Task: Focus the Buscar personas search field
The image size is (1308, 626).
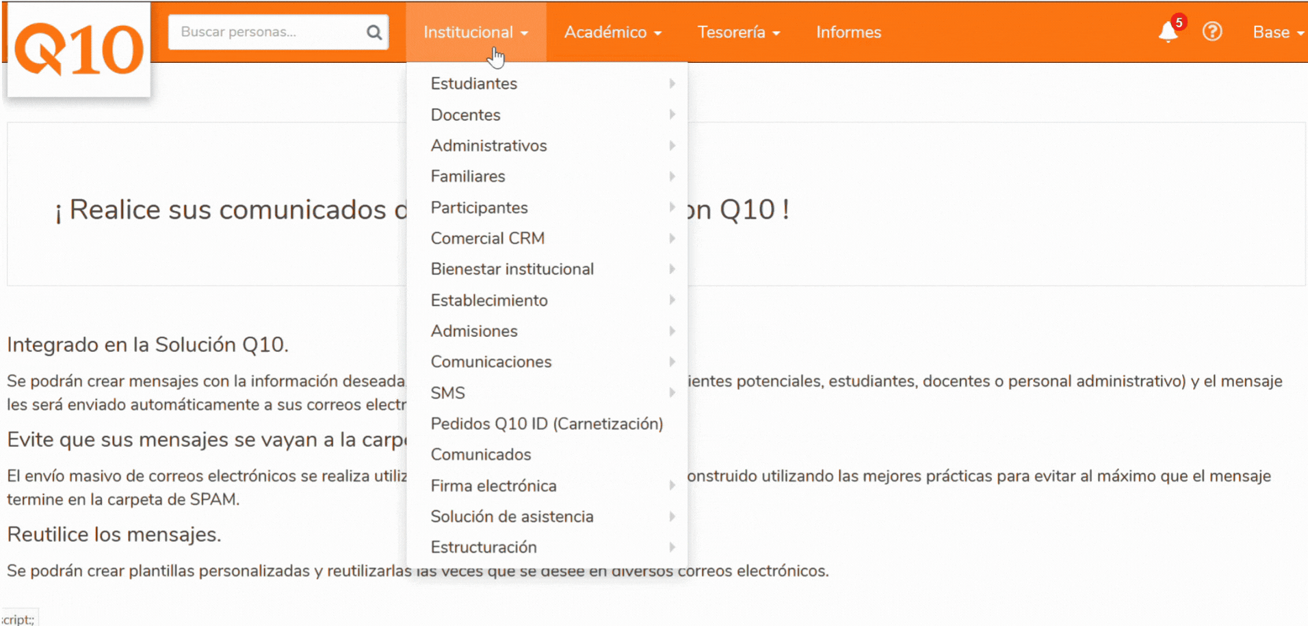Action: [x=269, y=32]
